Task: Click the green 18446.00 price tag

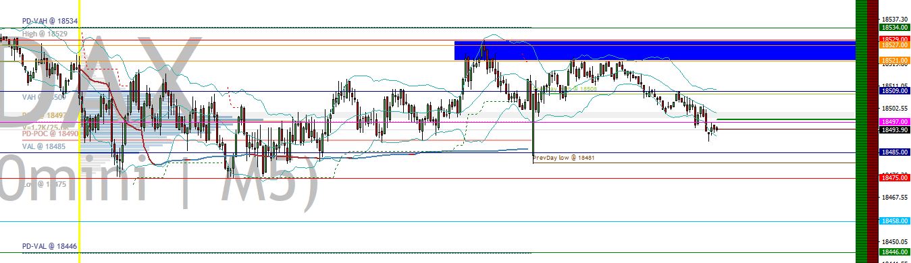Action: [894, 252]
